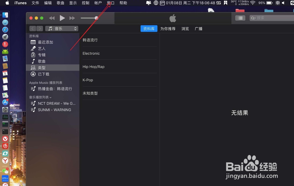The width and height of the screenshot is (294, 186).
Task: Click the 已下载 download icon
Action: coord(33,74)
